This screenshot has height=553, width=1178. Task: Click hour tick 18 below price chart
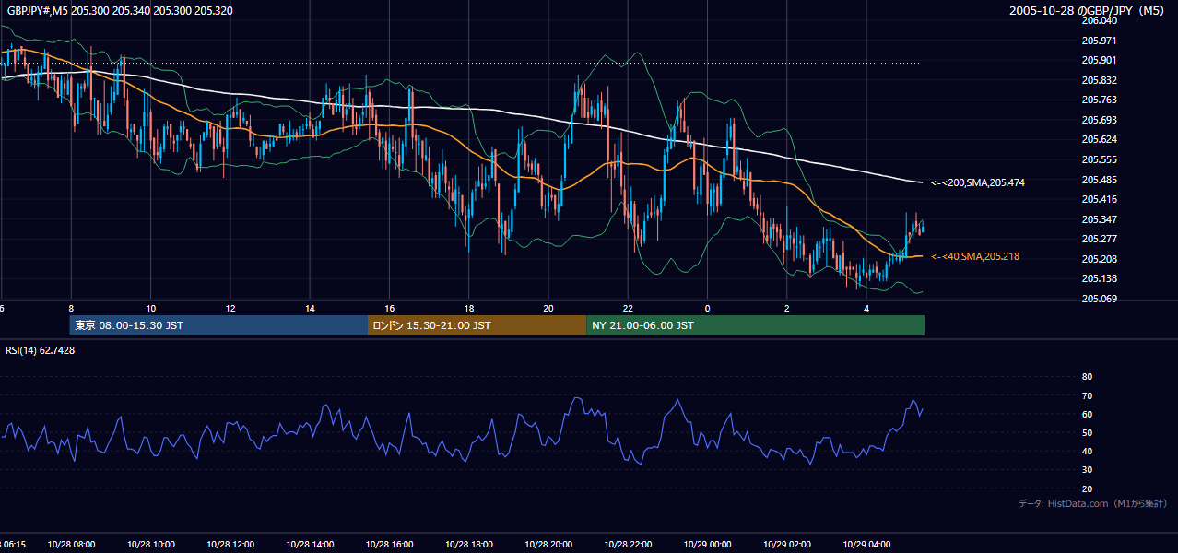469,308
